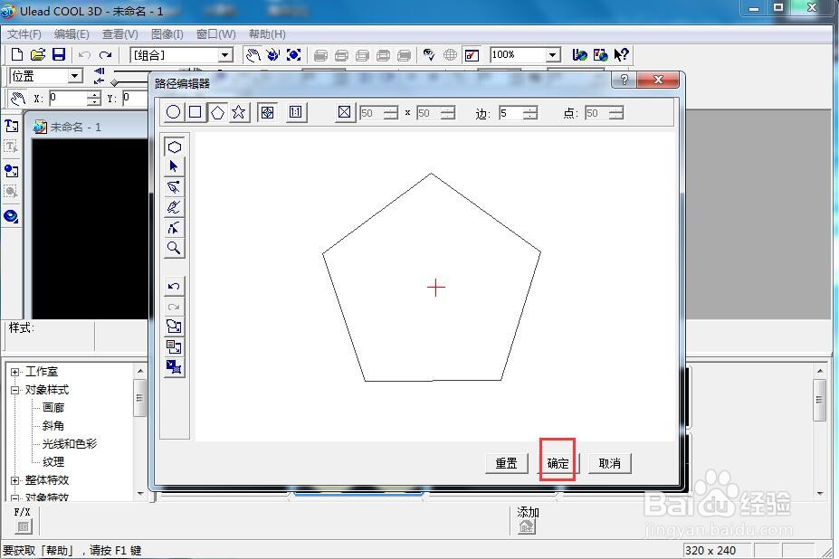This screenshot has width=839, height=559.
Task: Click the save disk icon
Action: coord(59,54)
